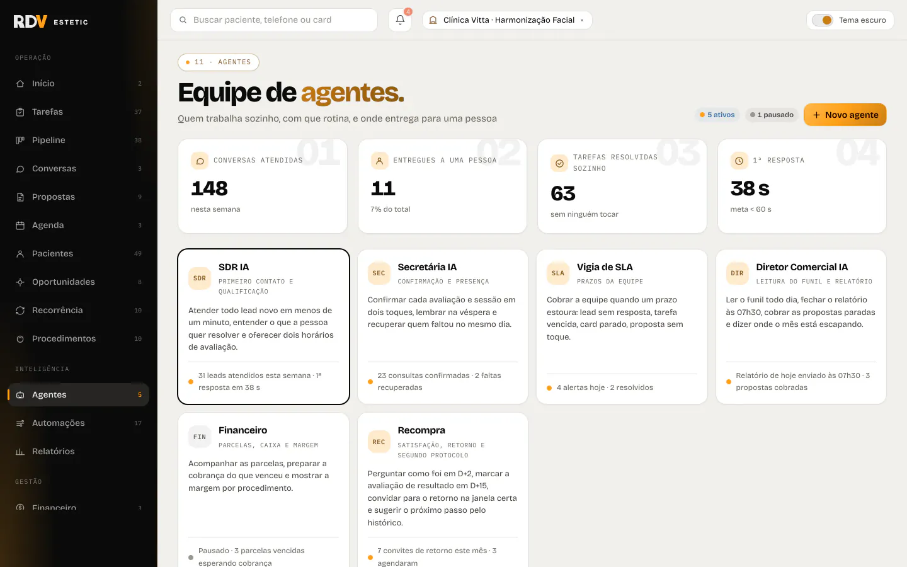Screen dimensions: 907x567
Task: Click the person icon on Entregues a uma pessoa
Action: point(379,161)
